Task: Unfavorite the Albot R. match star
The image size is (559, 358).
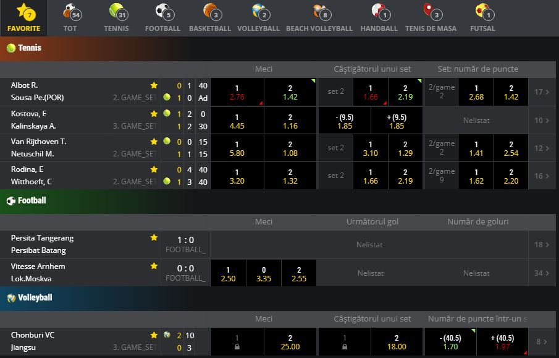Action: pos(154,85)
